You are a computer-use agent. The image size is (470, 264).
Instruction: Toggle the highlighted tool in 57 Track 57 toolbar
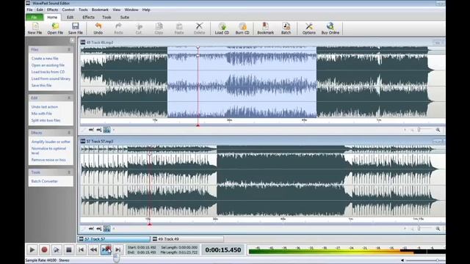point(106,229)
